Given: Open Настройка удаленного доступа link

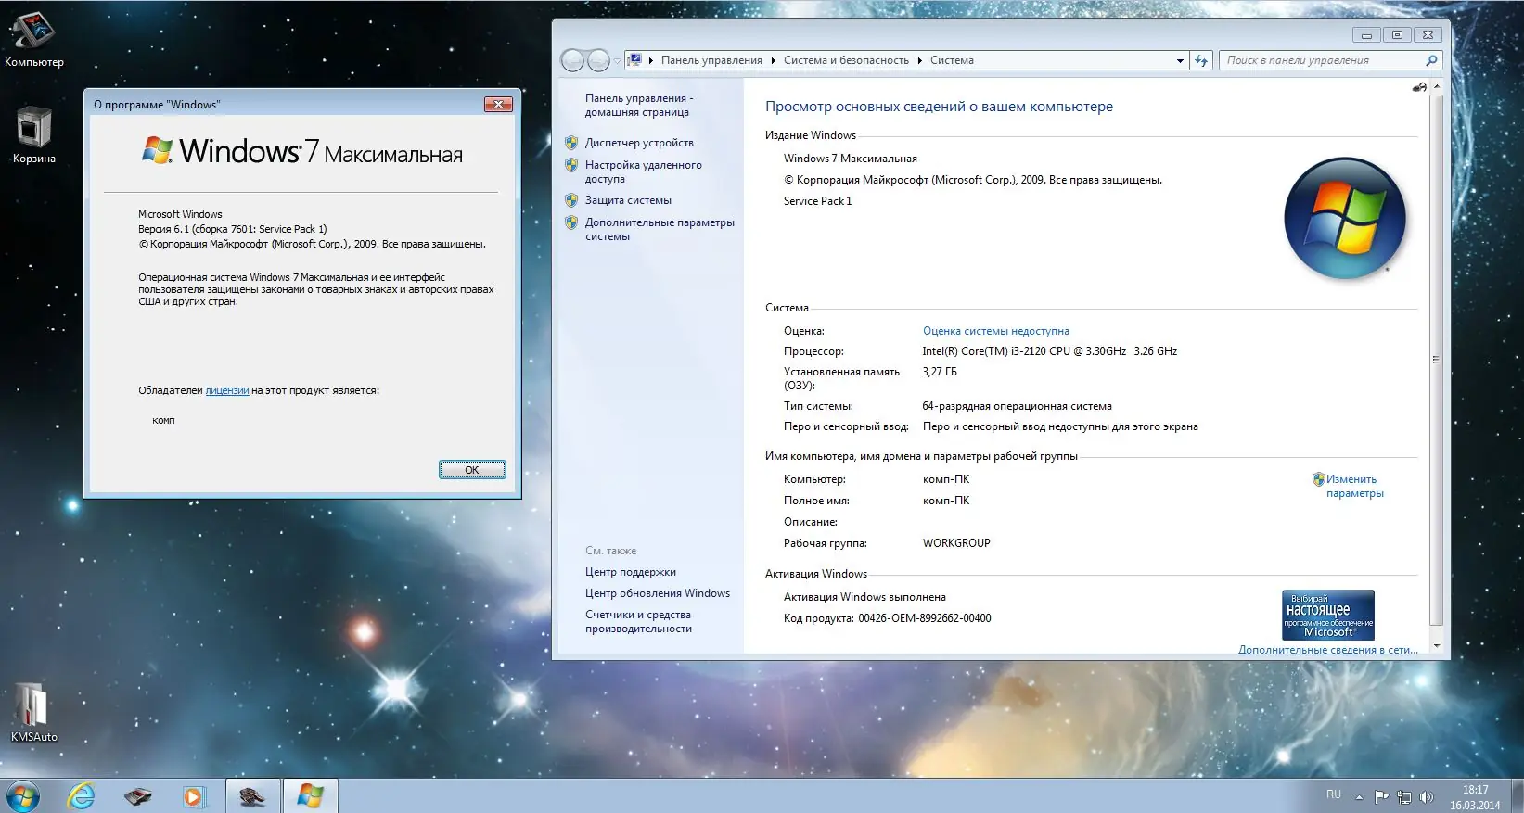Looking at the screenshot, I should pos(643,171).
